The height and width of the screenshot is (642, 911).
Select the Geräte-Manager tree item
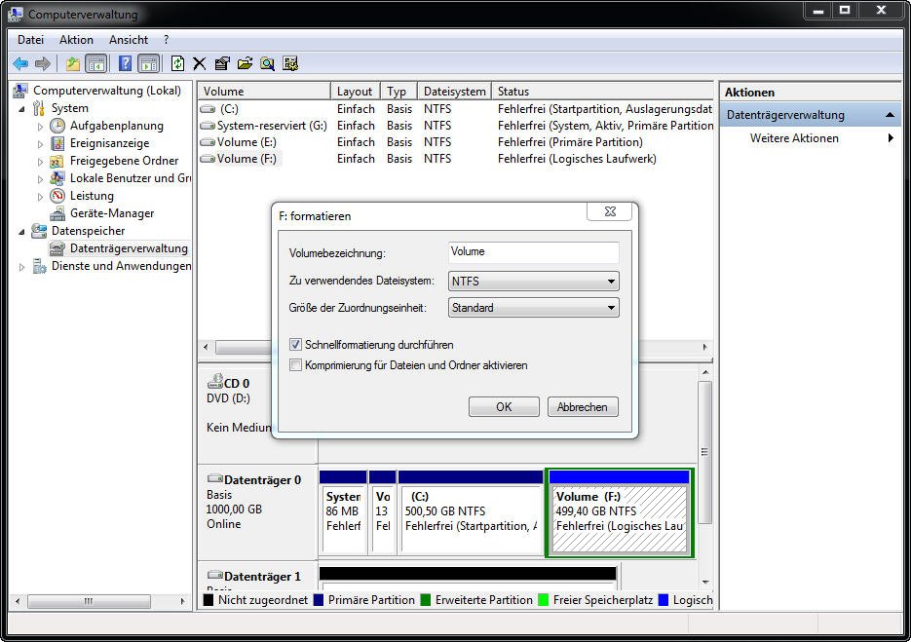click(111, 213)
